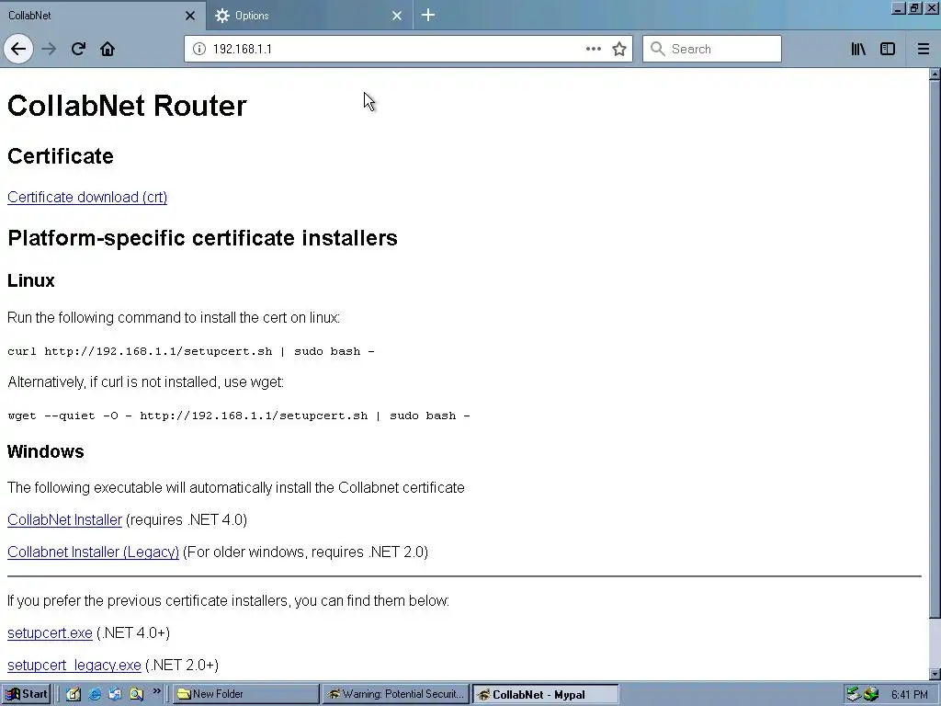Click into the Search box
Screen dimensions: 941x706
[712, 49]
